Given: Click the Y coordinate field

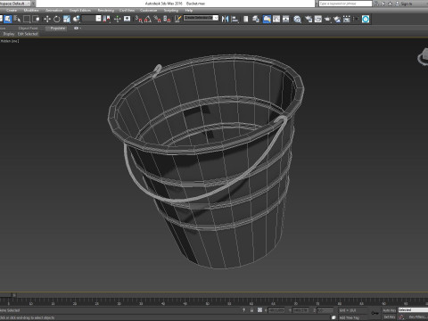Looking at the screenshot, I should (x=300, y=310).
